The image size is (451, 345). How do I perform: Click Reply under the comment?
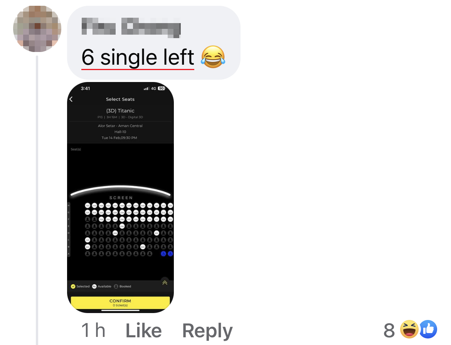(207, 331)
